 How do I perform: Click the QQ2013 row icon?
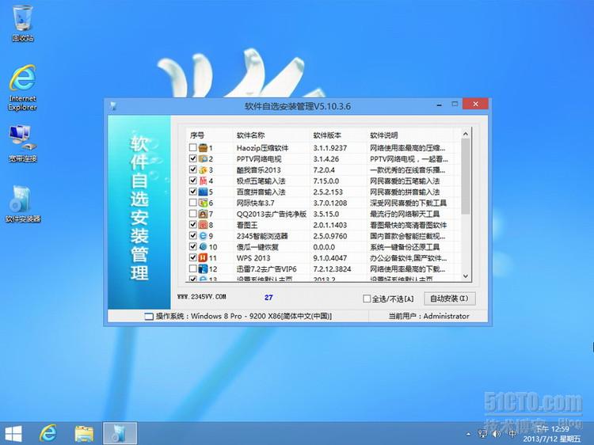tap(203, 214)
